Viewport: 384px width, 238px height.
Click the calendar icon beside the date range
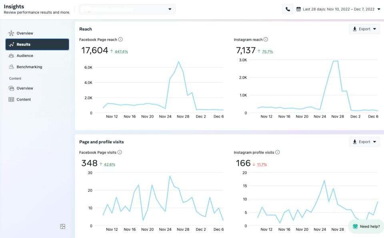[298, 9]
